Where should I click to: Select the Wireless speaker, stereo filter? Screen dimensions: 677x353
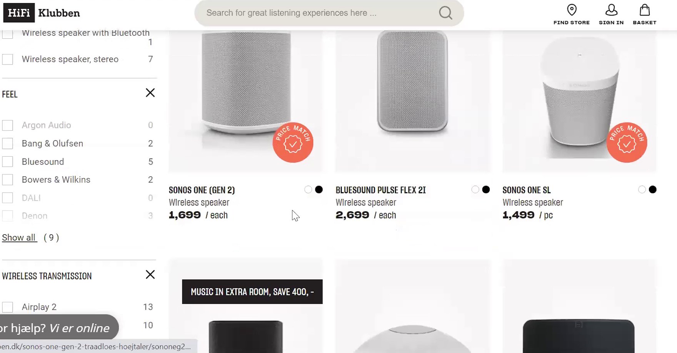(8, 60)
